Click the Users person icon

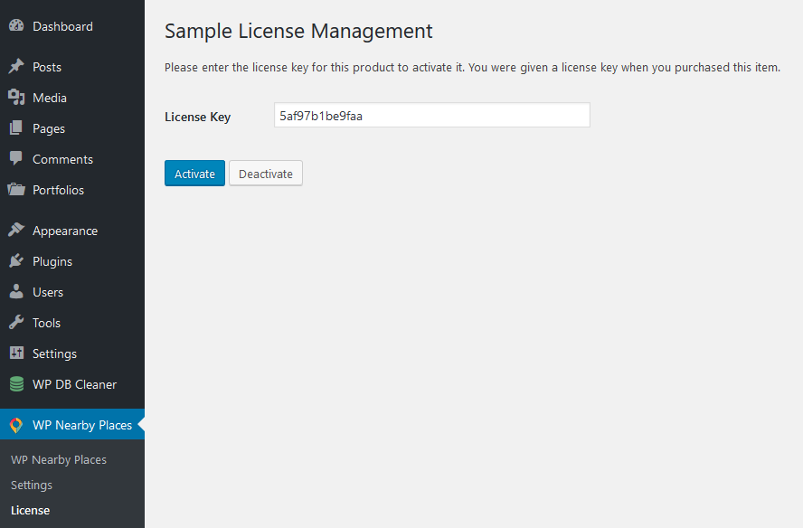[x=16, y=291]
